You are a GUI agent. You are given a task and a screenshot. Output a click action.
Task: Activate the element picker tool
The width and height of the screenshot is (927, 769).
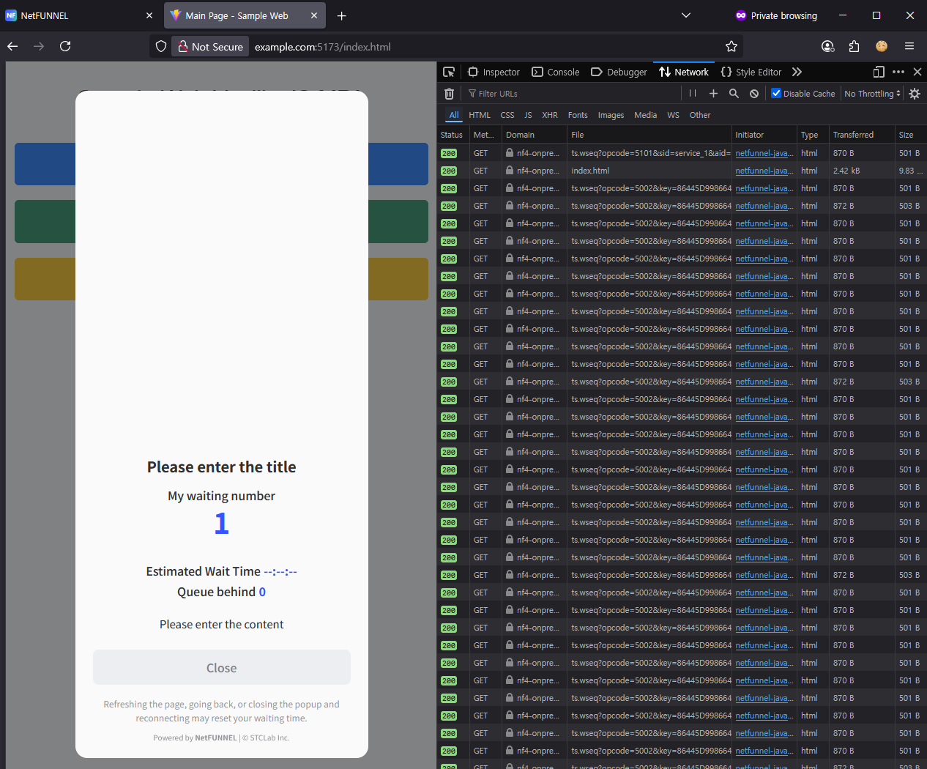[x=449, y=72]
